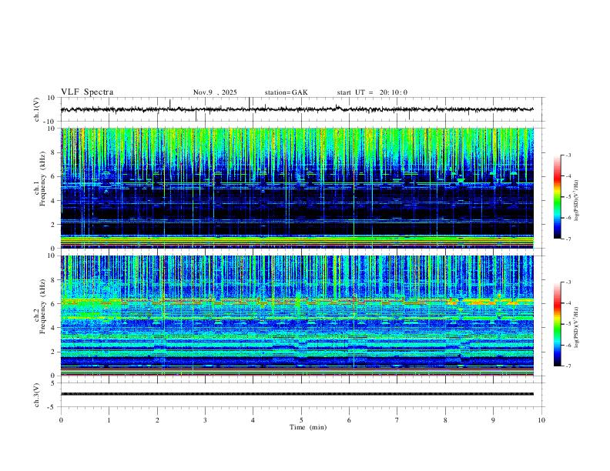Click the "-7" tick on ch.1 color bar

(568, 239)
